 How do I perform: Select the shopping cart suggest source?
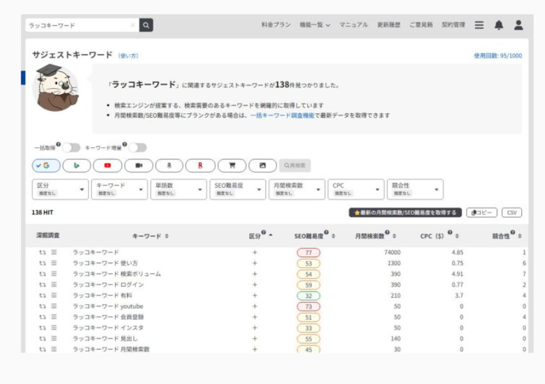(232, 165)
